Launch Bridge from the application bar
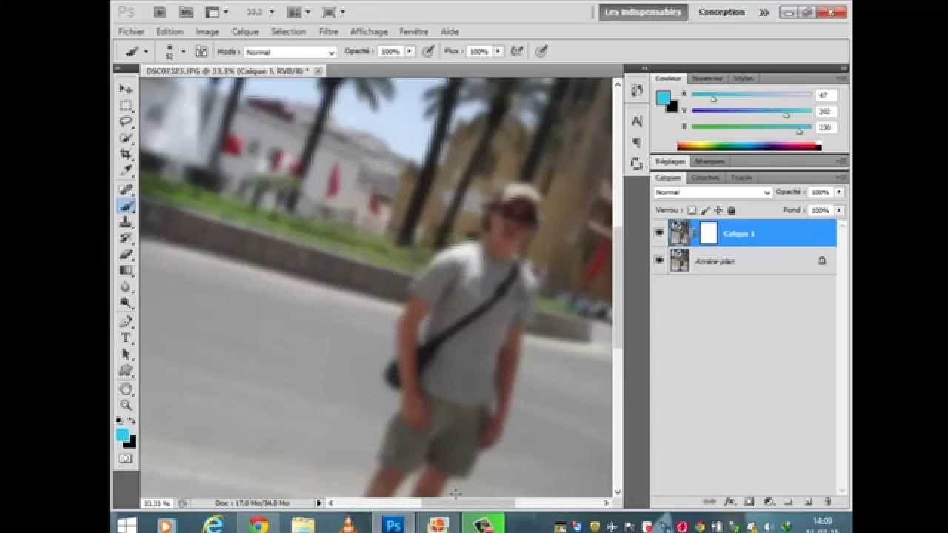948x533 pixels. pos(159,12)
